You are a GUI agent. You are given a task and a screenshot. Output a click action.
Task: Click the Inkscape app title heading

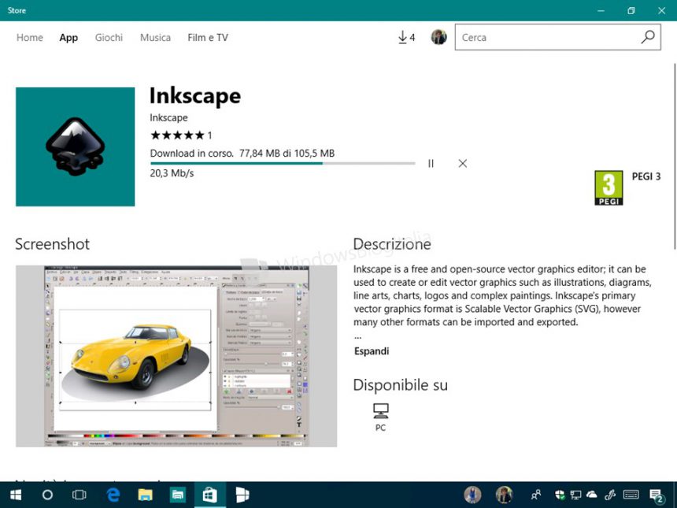click(x=195, y=95)
